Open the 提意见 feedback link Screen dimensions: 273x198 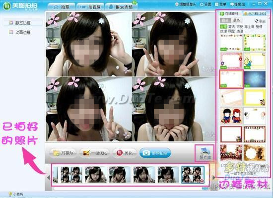(237, 4)
